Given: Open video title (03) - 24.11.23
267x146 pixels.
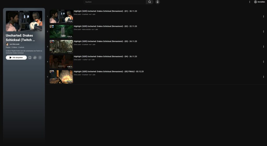Looking at the screenshot, I should (105, 41).
